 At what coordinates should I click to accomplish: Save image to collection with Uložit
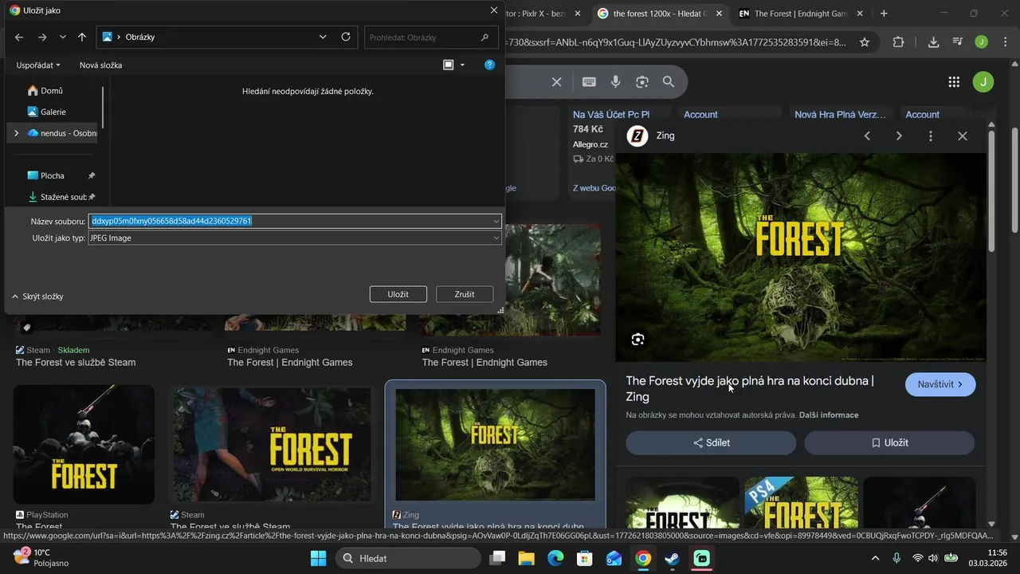tap(889, 442)
